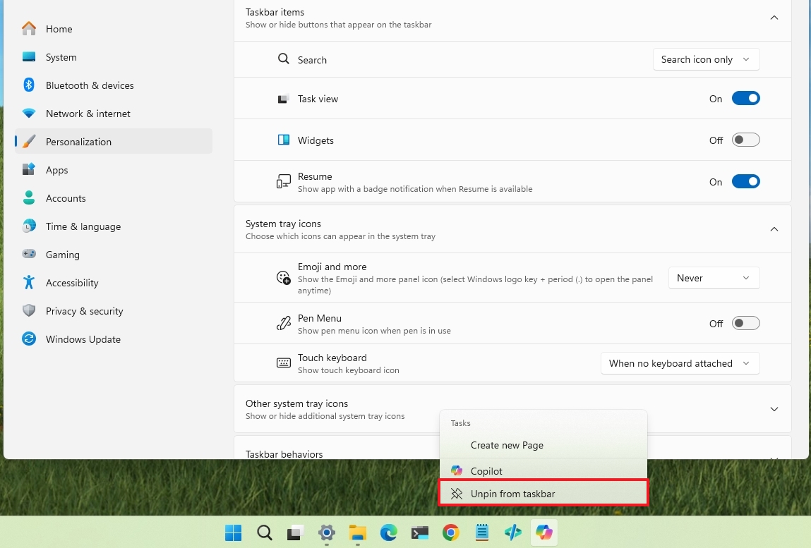Open Copilot from the taskbar
811x548 pixels.
coord(543,533)
